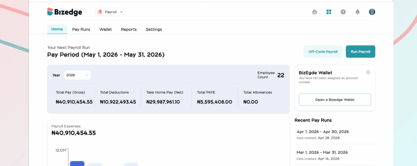Click the Payroll module icon in switcher
The image size is (417, 166).
[100, 12]
